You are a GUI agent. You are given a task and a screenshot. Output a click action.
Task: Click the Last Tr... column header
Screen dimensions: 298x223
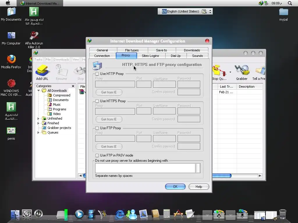[x=226, y=87]
